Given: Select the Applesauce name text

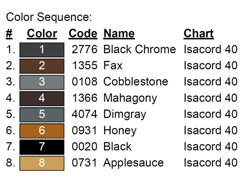Looking at the screenshot, I should pyautogui.click(x=134, y=163).
